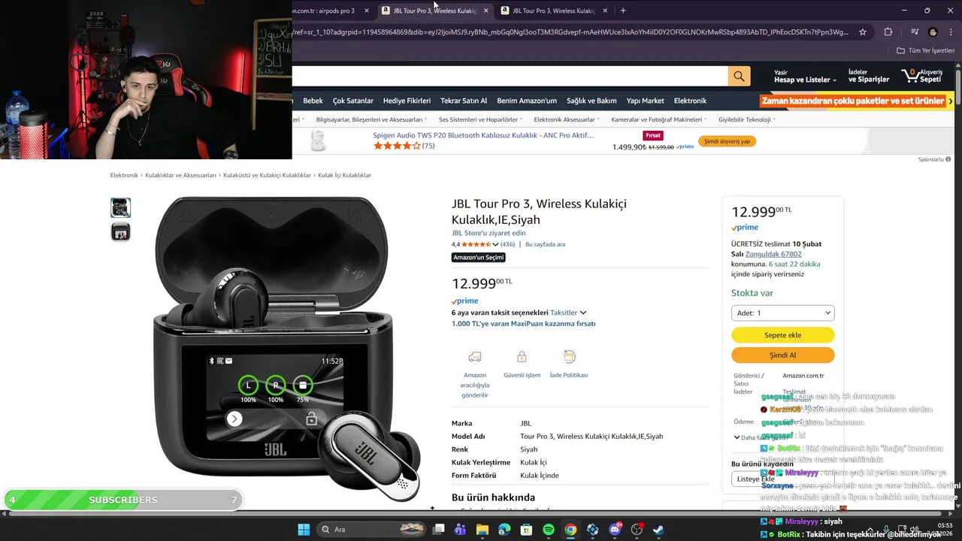The image size is (962, 541).
Task: Visit the JBL Store link
Action: coord(489,233)
